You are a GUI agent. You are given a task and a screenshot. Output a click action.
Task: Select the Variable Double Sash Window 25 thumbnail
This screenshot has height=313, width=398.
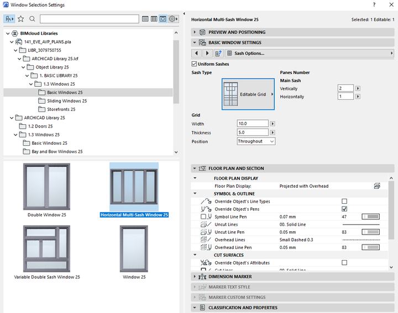pyautogui.click(x=46, y=249)
